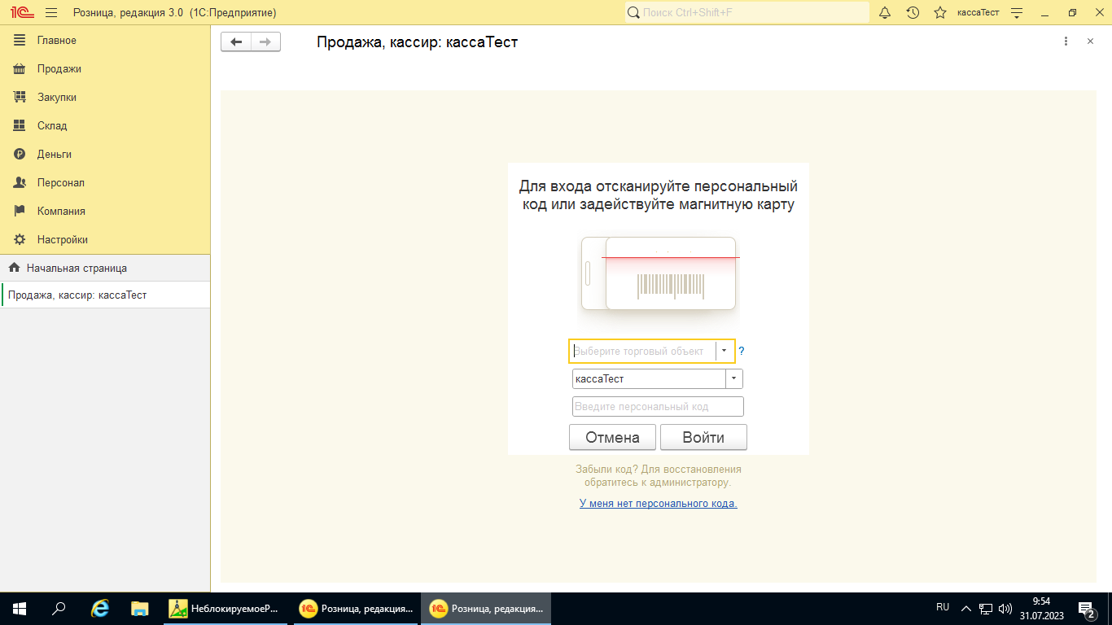Click the help question mark icon
1112x625 pixels.
click(x=742, y=352)
